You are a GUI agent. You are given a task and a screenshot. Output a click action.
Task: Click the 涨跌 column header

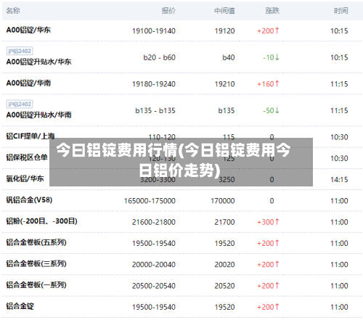click(272, 11)
